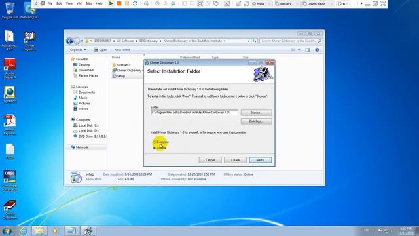Open the VMware View menu
The width and height of the screenshot is (419, 236).
pyautogui.click(x=69, y=3)
